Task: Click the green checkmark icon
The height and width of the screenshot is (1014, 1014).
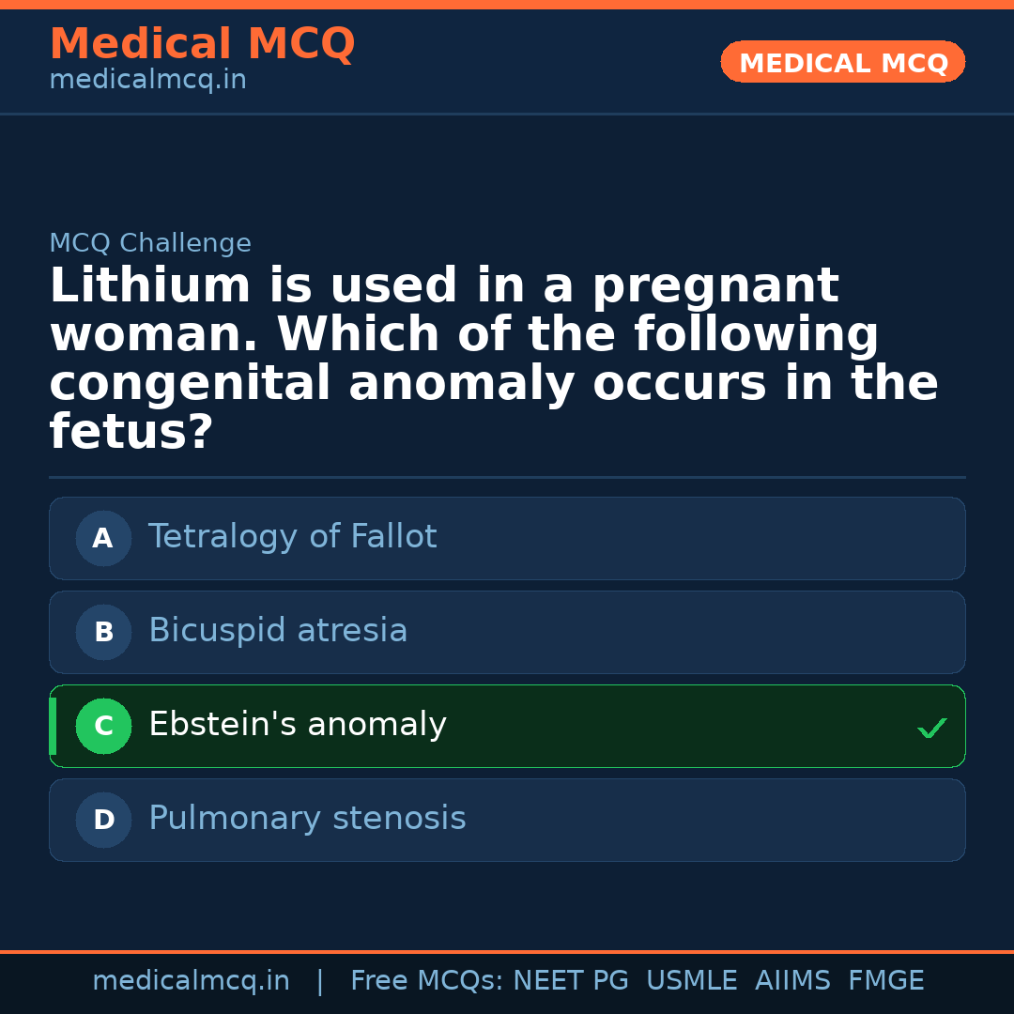Action: point(931,728)
